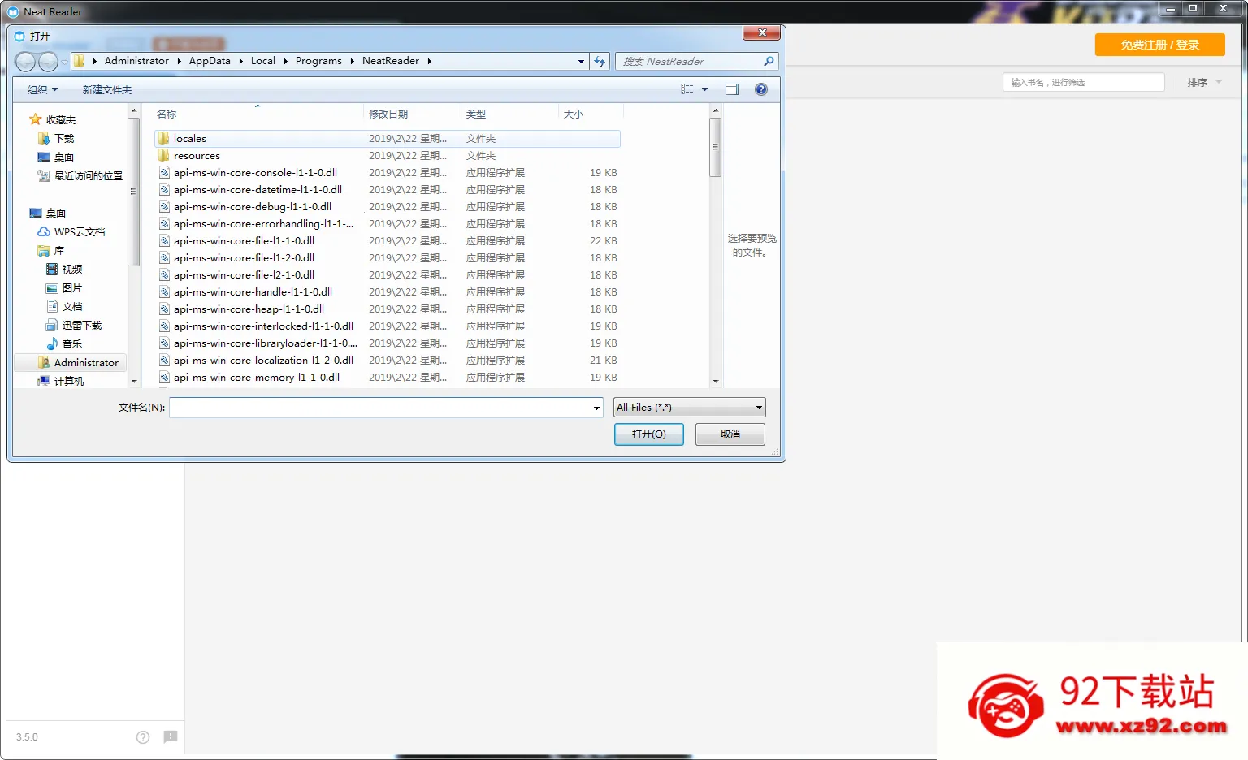Click the 打开(O) button
The image size is (1248, 760).
click(x=649, y=434)
